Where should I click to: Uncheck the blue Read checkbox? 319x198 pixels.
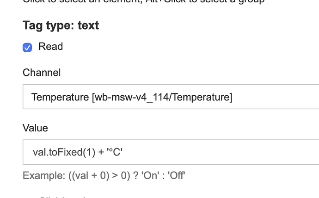27,47
